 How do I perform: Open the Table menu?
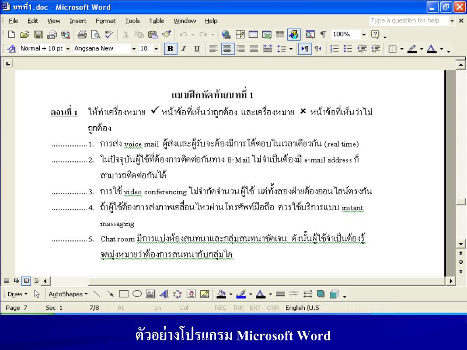point(156,21)
